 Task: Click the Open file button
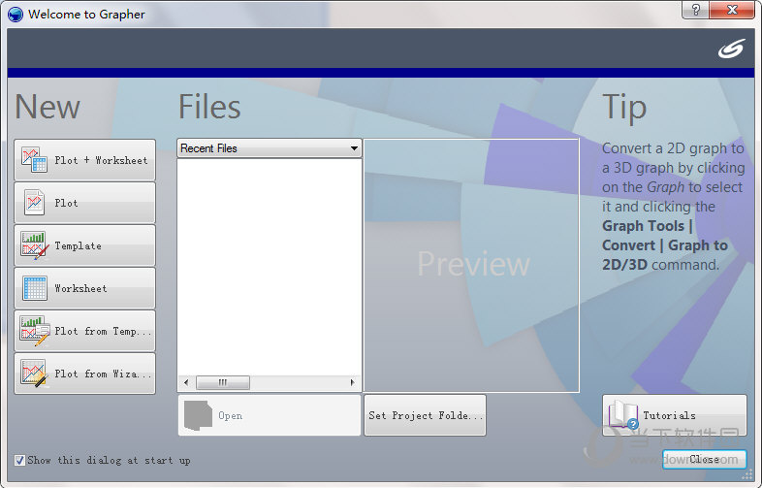click(x=270, y=415)
